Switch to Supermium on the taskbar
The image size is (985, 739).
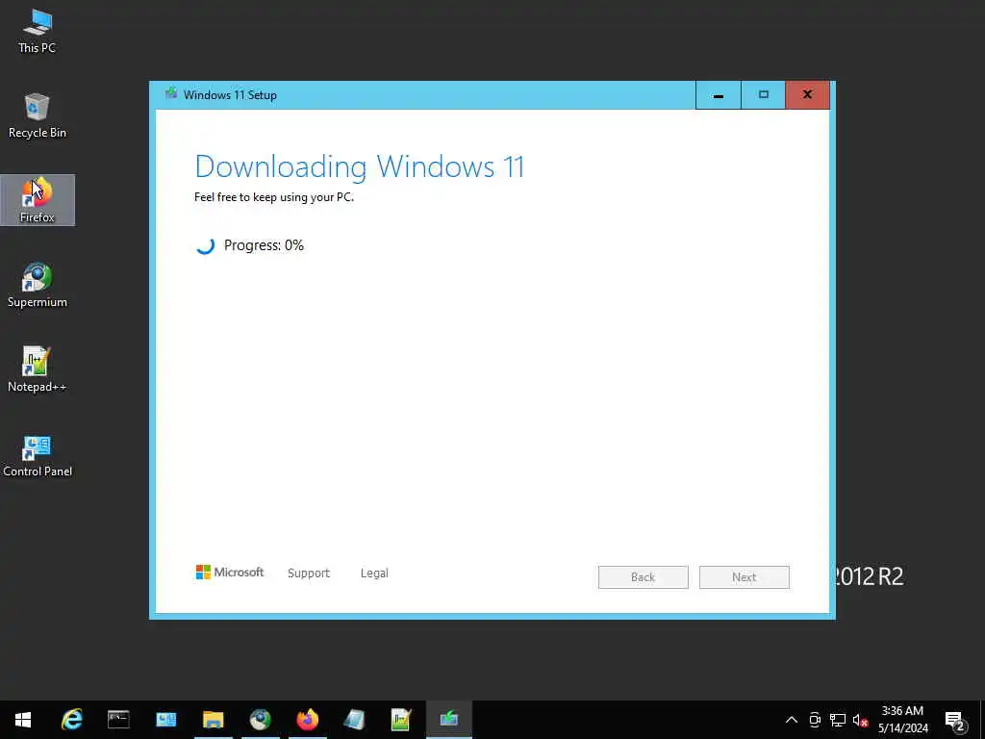[x=260, y=720]
